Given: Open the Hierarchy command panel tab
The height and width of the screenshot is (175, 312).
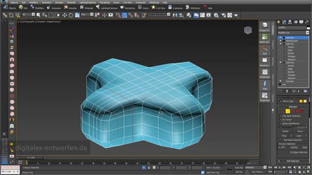Looking at the screenshot, I should point(290,22).
